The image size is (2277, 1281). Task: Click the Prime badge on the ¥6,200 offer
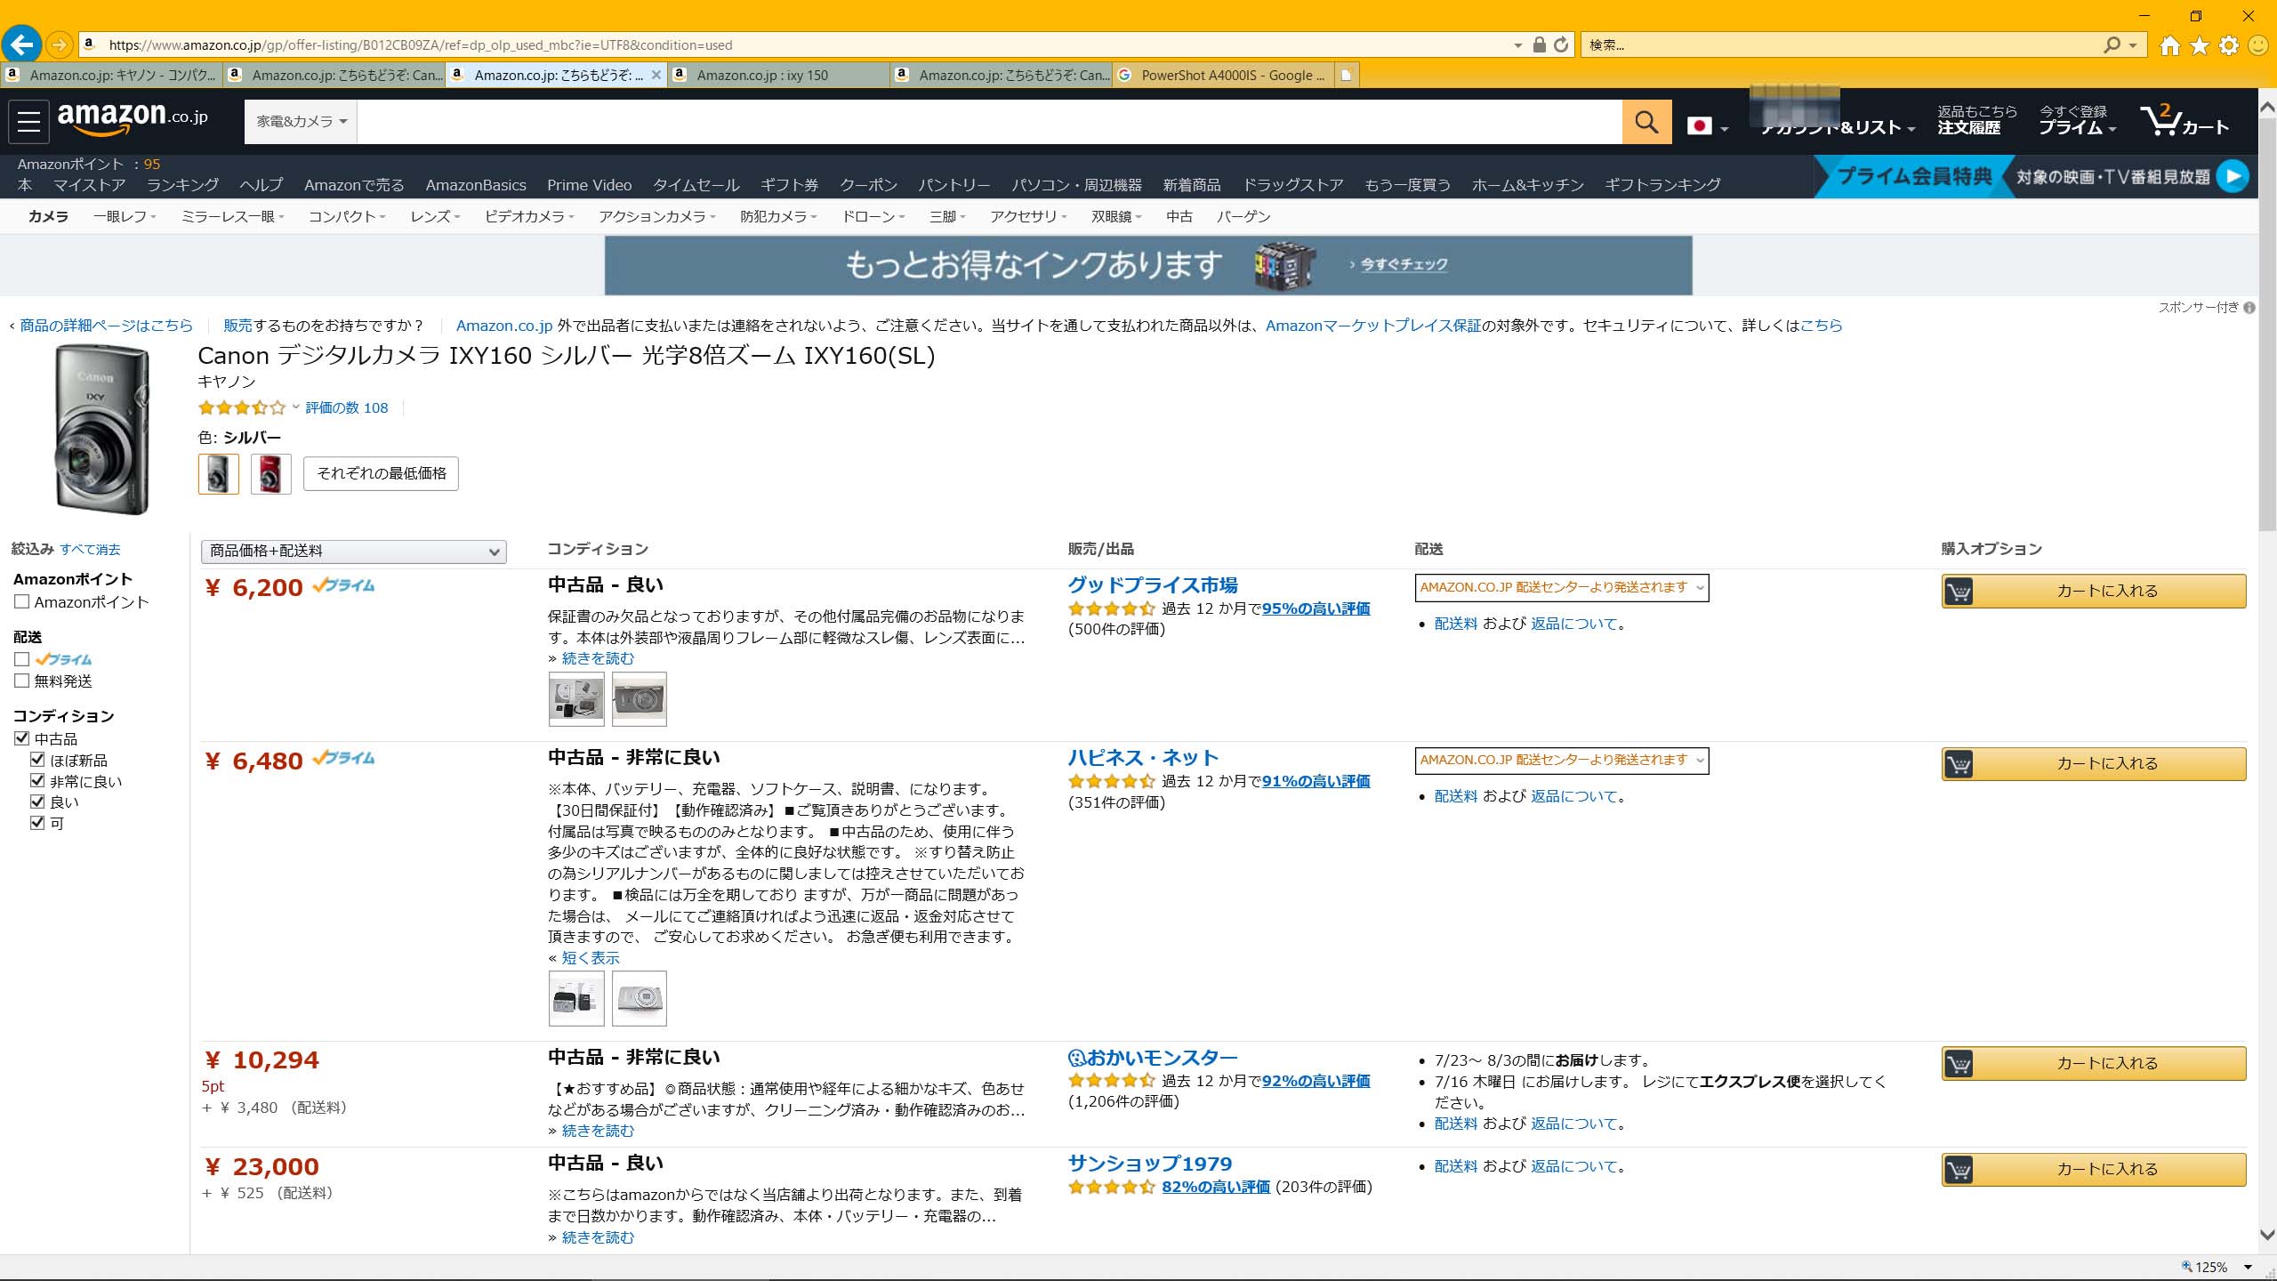coord(344,585)
